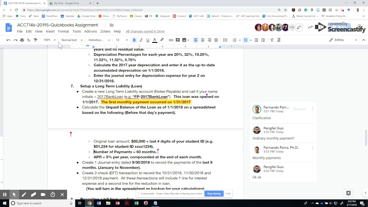Open the Helvetica font dropdown
This screenshot has width=368, height=207.
[x=99, y=40]
